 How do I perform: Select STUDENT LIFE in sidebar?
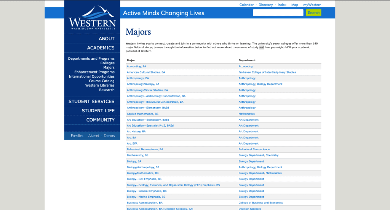(x=98, y=111)
